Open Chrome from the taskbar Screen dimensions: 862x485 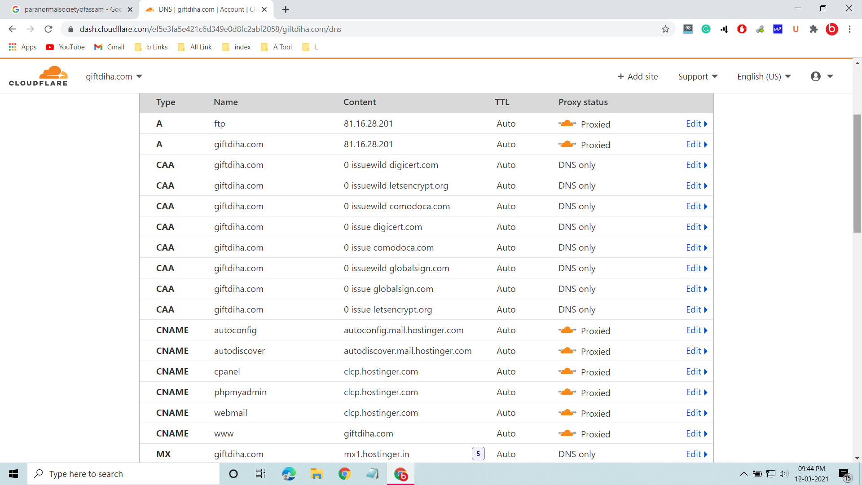344,474
